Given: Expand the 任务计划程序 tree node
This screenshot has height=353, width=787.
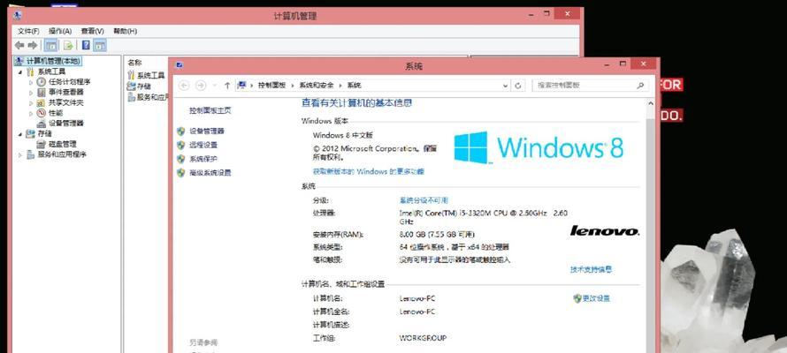Looking at the screenshot, I should click(x=31, y=82).
